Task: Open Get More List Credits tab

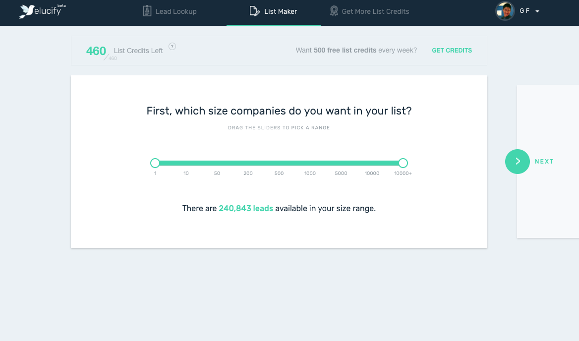Action: [x=369, y=11]
